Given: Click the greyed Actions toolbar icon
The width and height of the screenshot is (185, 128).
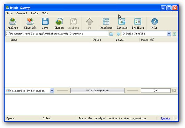Looking at the screenshot, I should pyautogui.click(x=73, y=23).
